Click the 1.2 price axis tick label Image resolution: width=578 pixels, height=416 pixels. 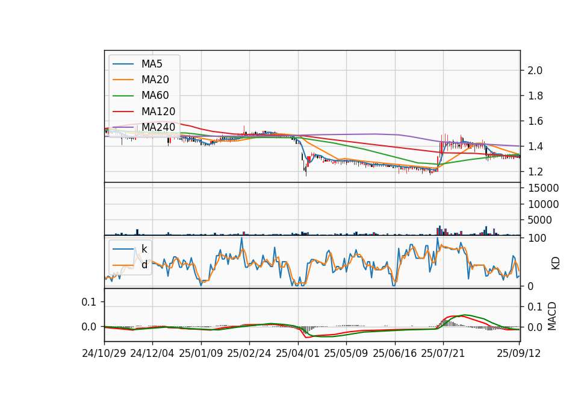[x=535, y=172]
